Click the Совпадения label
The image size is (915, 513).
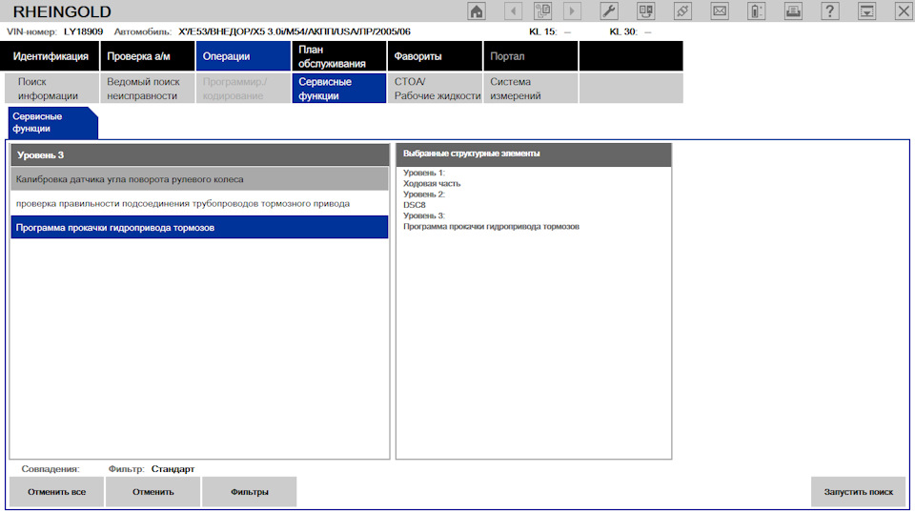51,468
